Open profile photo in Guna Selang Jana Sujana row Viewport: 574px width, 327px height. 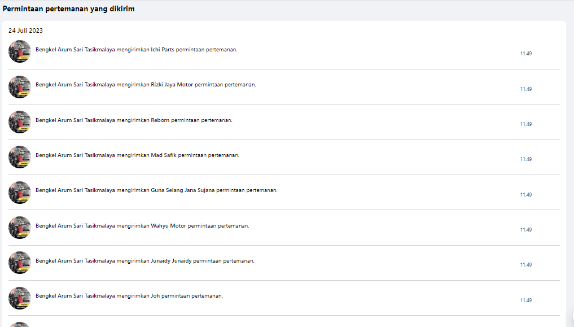20,193
